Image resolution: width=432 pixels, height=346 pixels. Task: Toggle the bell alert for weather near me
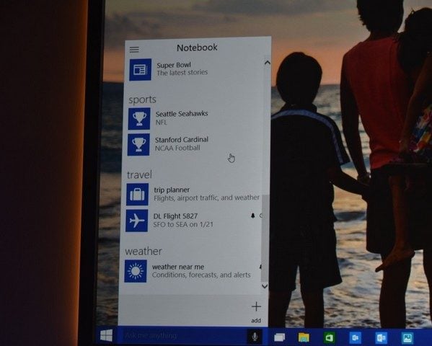260,267
